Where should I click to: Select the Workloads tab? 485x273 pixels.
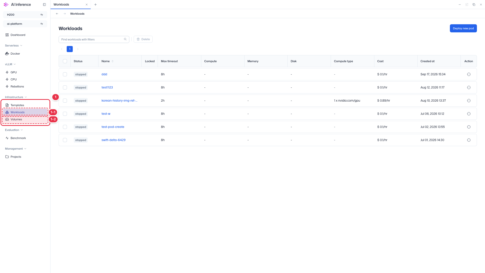point(61,5)
